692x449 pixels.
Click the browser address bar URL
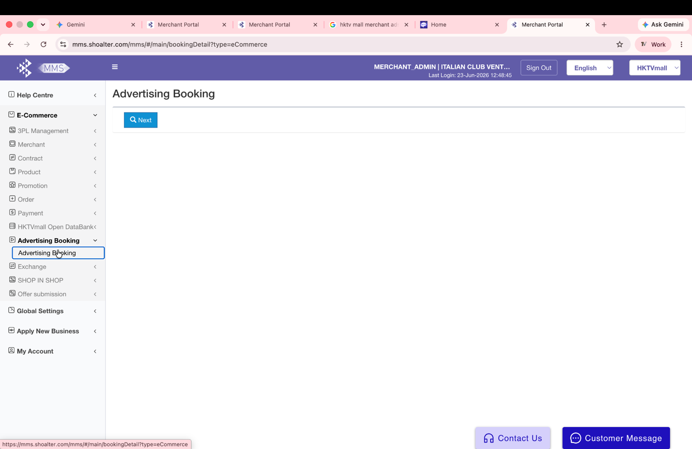(170, 45)
